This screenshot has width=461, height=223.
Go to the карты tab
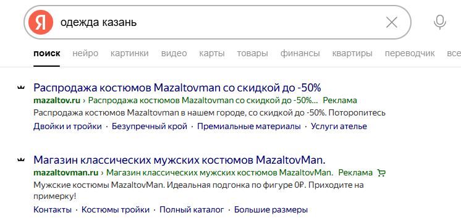(x=212, y=54)
